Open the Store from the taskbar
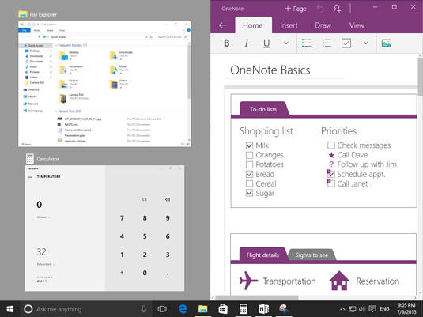Screen dimensions: 423x317 (223, 309)
